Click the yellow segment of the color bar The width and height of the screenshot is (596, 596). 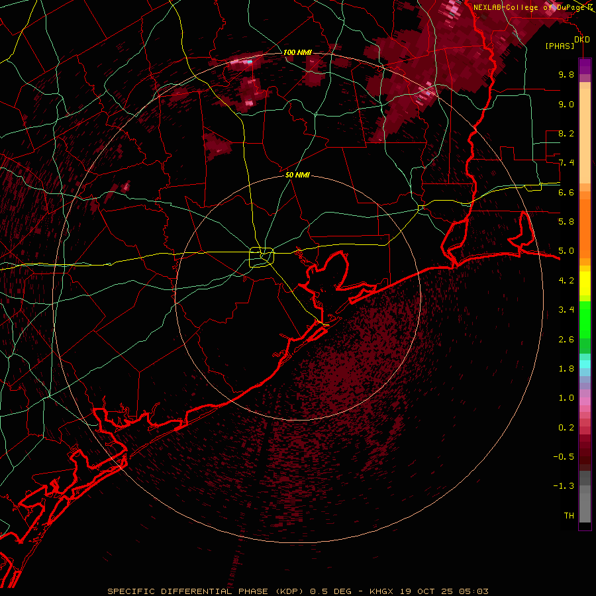pyautogui.click(x=585, y=283)
